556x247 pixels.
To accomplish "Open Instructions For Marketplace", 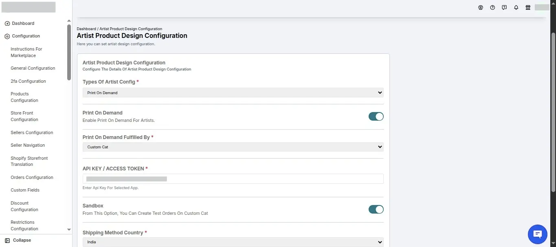I will (26, 52).
